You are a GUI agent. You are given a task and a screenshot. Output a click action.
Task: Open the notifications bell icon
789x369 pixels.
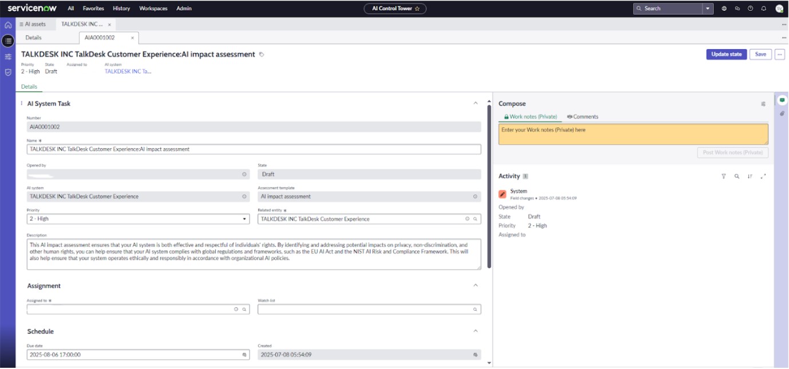(x=764, y=9)
